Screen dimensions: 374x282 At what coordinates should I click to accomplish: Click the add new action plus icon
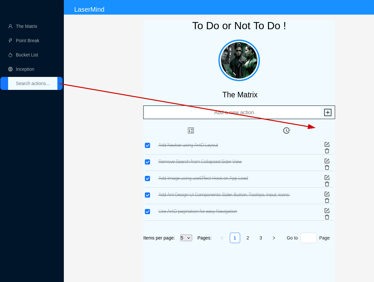(328, 113)
